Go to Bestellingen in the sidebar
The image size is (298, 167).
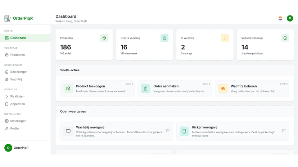coord(26,72)
